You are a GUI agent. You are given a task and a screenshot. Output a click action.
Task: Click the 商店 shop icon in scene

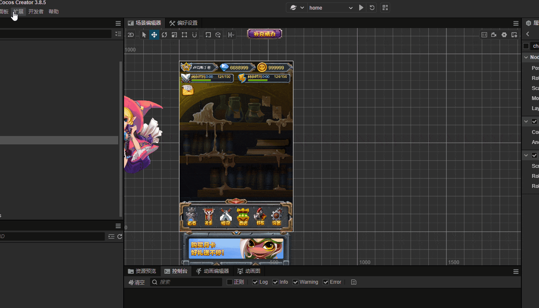243,217
